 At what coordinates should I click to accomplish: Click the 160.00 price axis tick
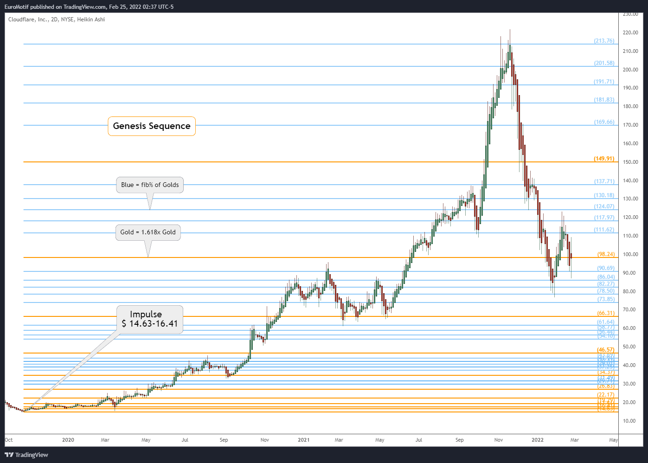pos(630,143)
